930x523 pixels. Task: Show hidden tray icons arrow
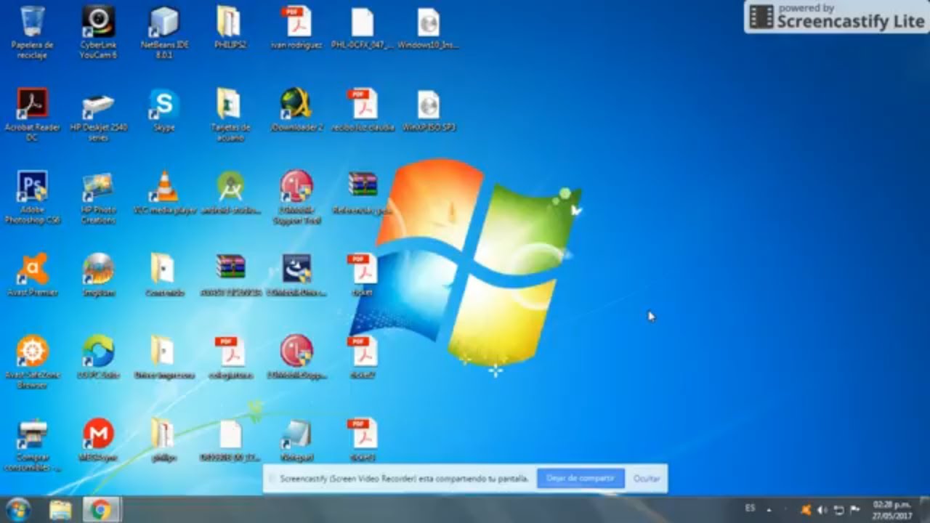[769, 510]
